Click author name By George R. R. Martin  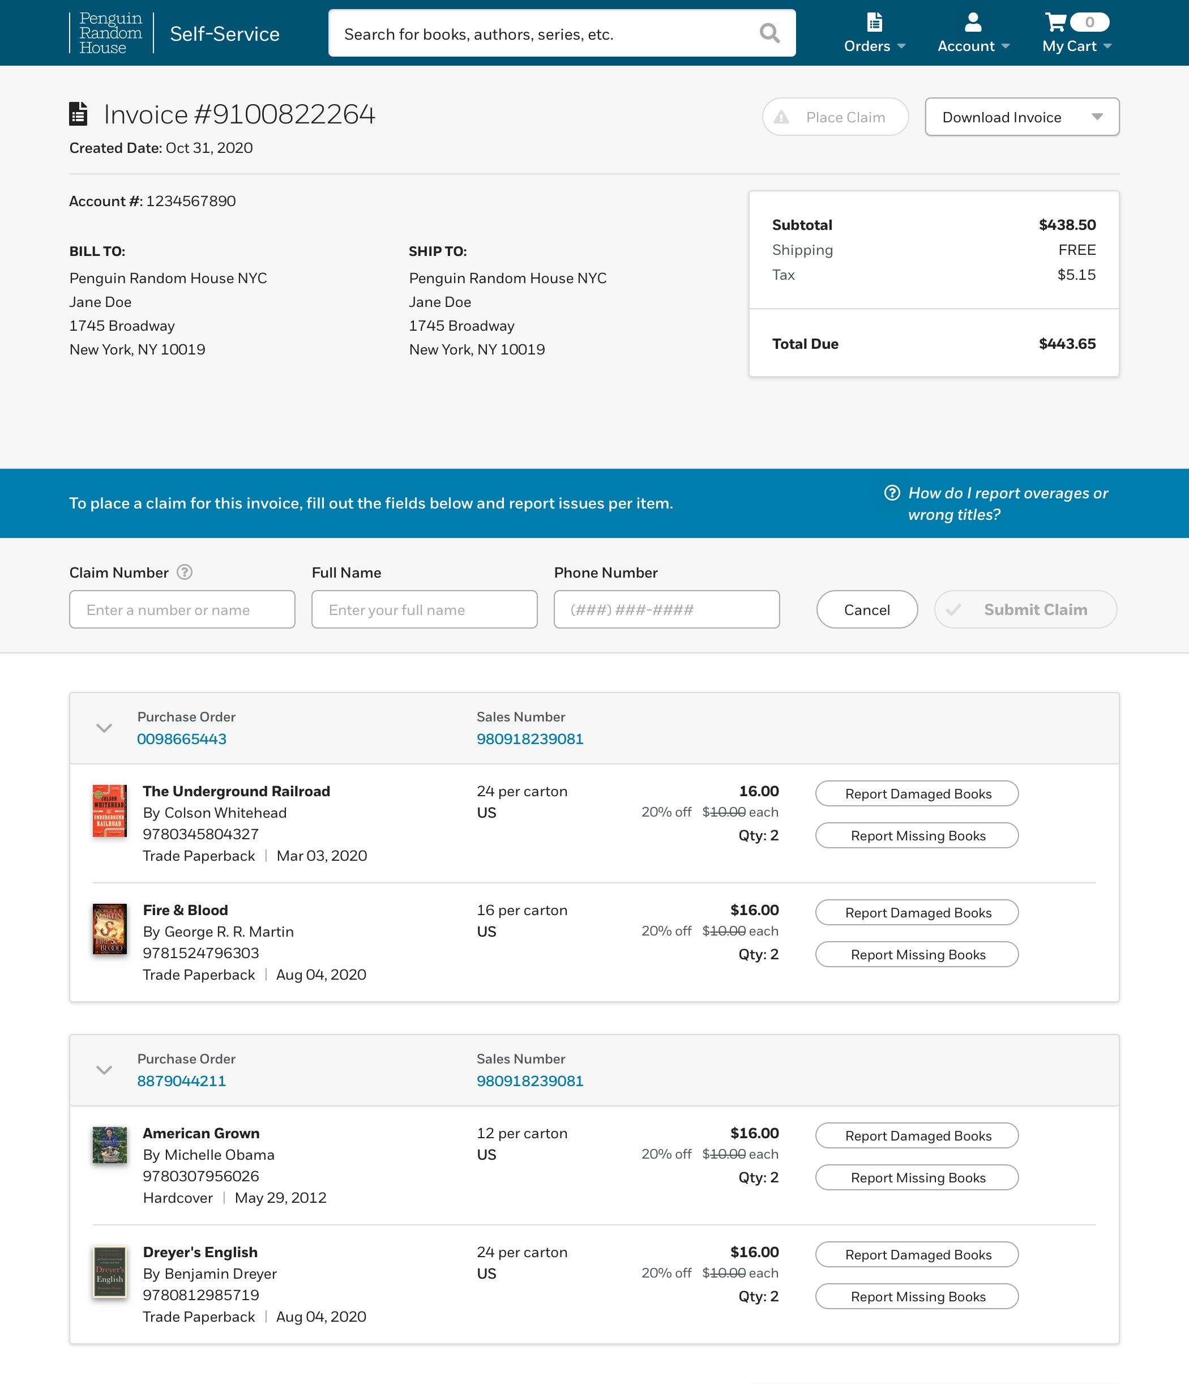point(219,932)
